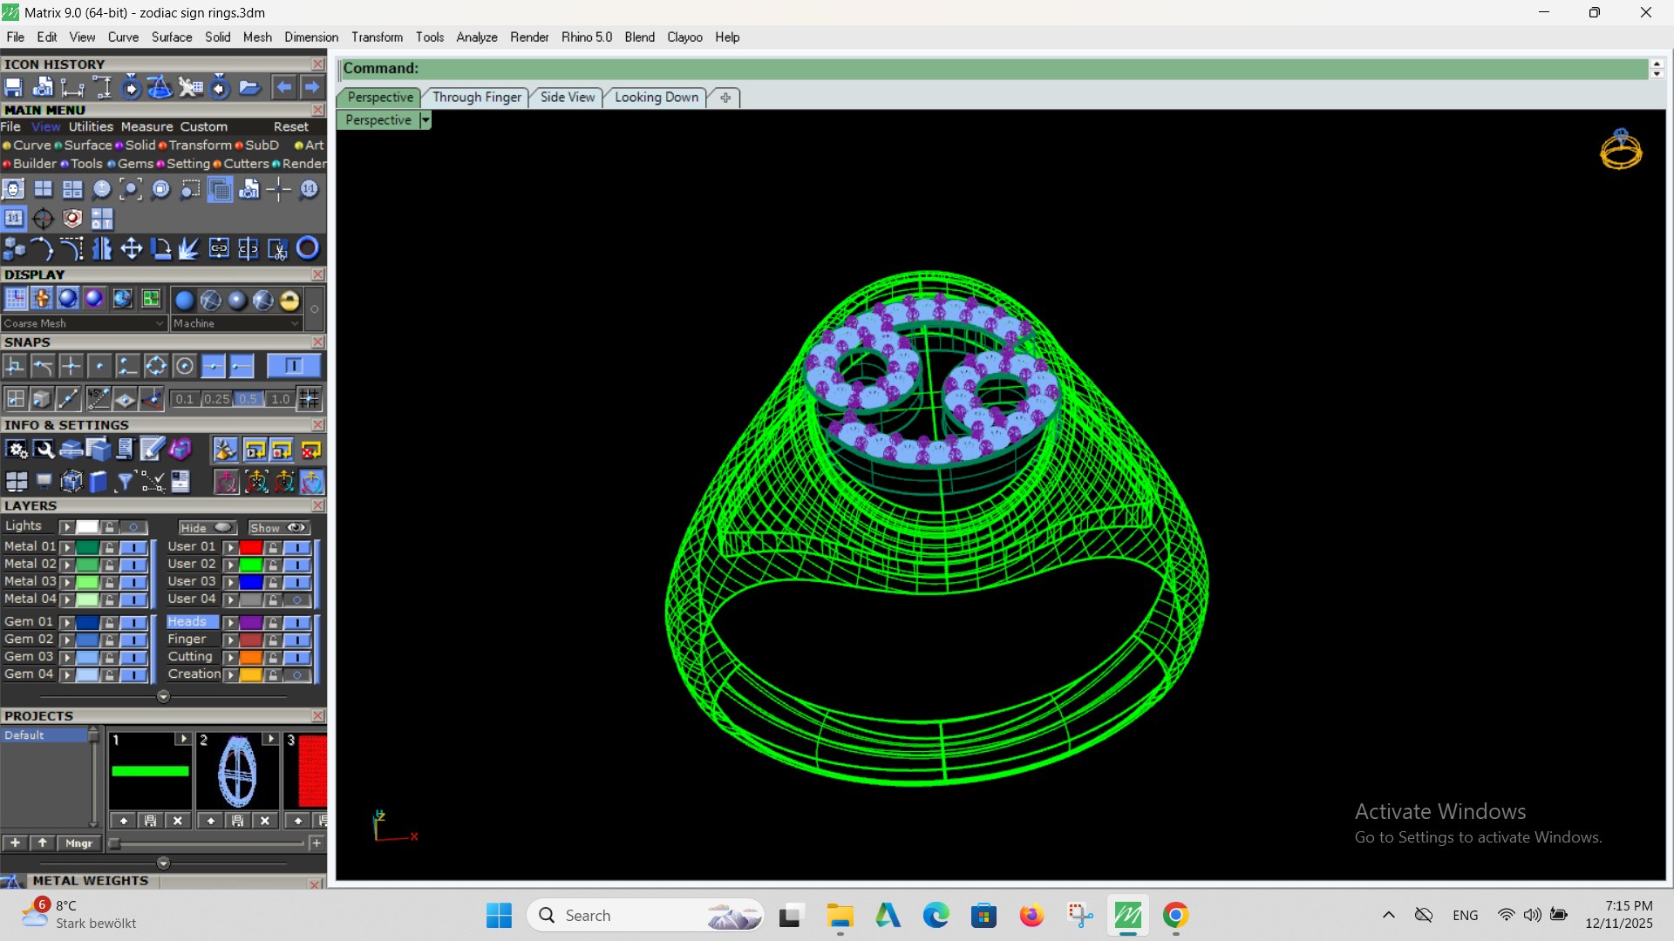Toggle the lock on the Gem 02 layer

click(109, 640)
